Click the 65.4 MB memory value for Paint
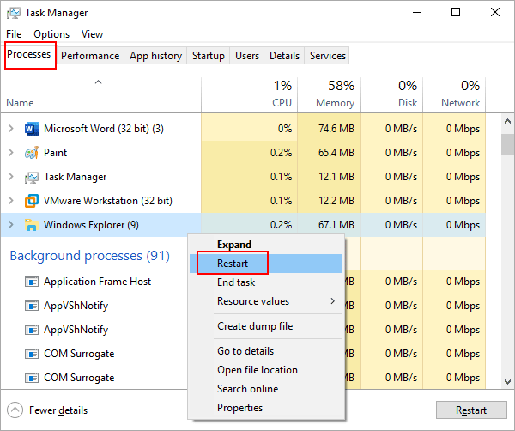This screenshot has height=431, width=515. coord(336,153)
